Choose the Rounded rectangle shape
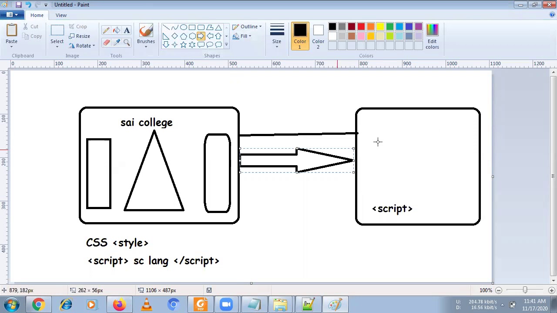Viewport: 557px width, 313px height. 201,27
